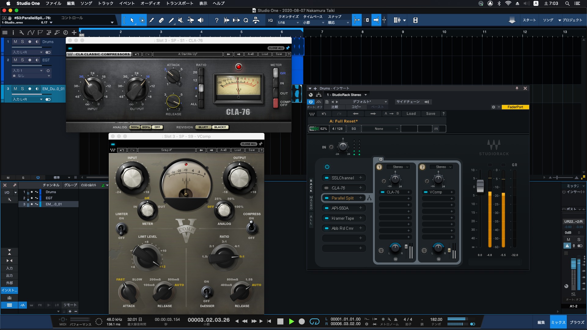Open the 1 - StudioRack Stereo selector
The height and width of the screenshot is (330, 587).
pos(346,95)
